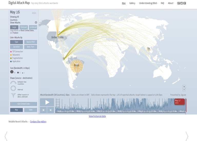Screen dimensions: 197x141
Task: Share via the Facebook icon
Action: click(185, 3)
